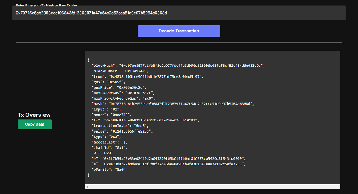Click the "to" address line
Image resolution: width=358 pixels, height=194 pixels.
[145, 120]
